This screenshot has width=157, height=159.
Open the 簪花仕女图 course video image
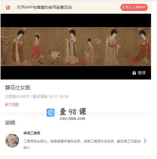pos(76,46)
